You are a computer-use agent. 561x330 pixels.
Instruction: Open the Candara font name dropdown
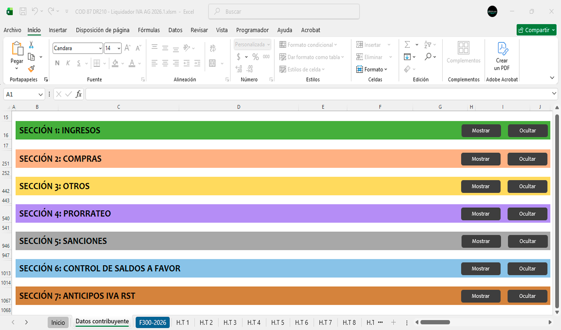[100, 48]
